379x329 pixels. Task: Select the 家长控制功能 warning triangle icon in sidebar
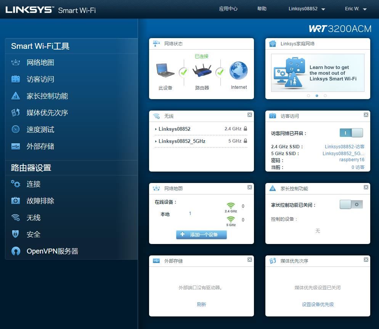[x=16, y=96]
